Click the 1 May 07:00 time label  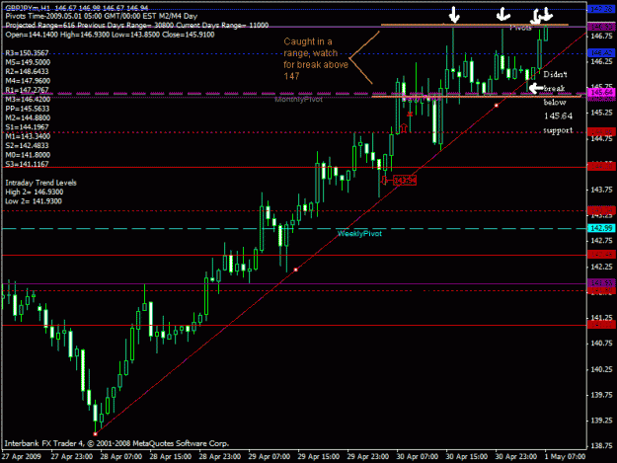tap(565, 457)
